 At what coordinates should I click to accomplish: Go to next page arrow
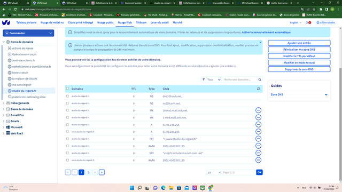[x=95, y=172]
